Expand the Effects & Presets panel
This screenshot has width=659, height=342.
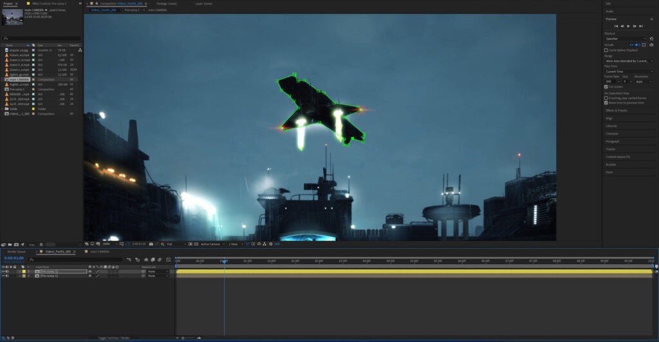click(616, 111)
